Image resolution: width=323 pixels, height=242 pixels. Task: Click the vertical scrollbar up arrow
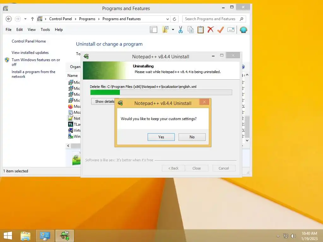[247, 75]
